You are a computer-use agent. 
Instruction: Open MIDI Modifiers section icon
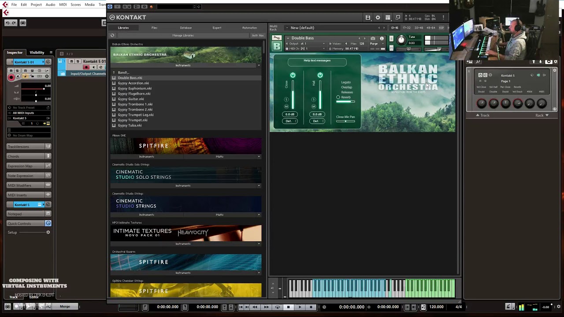click(48, 185)
